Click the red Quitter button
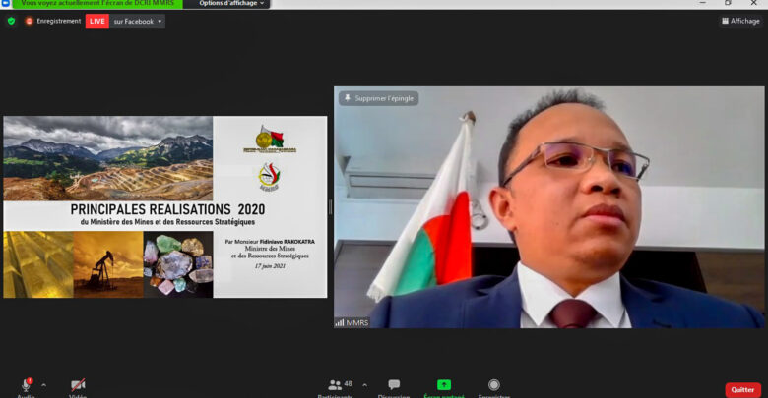This screenshot has height=398, width=768. [742, 390]
